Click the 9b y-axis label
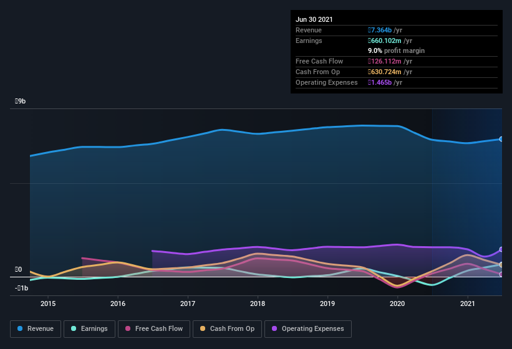Viewport: 512px width, 349px height. coord(20,101)
